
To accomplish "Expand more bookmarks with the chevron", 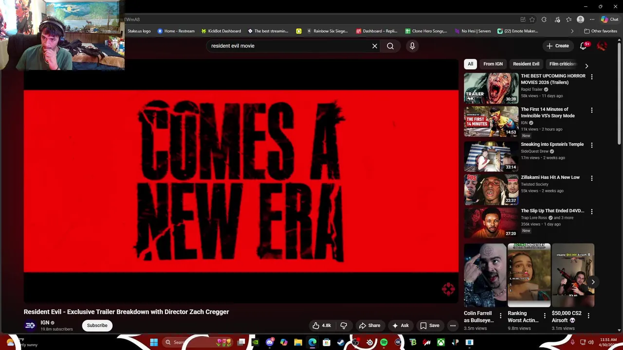I will [x=572, y=31].
